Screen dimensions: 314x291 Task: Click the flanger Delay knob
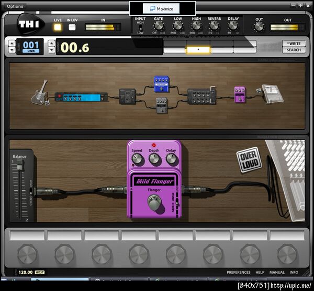pyautogui.click(x=171, y=159)
